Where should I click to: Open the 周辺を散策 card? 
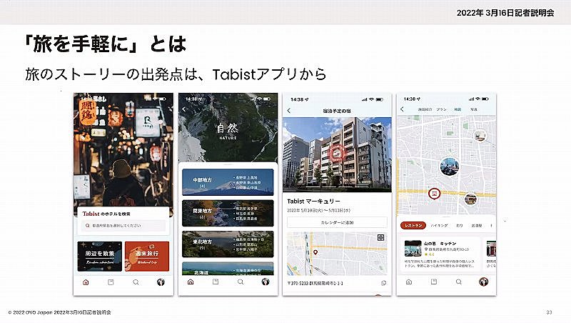coord(100,257)
